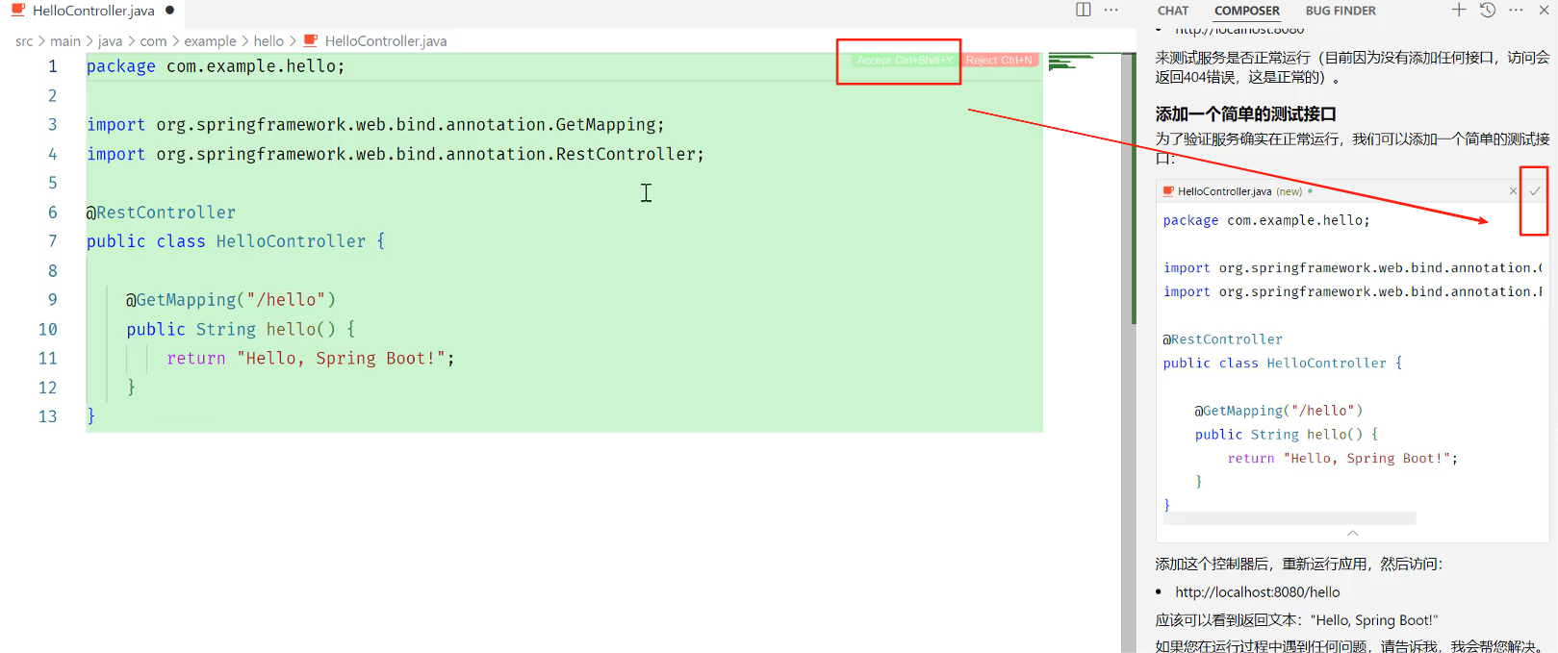The height and width of the screenshot is (653, 1558).
Task: Click the return "Hello, Spring Boot!" line in editor
Action: (310, 359)
